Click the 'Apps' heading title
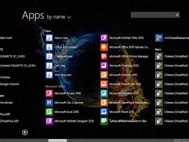 click(33, 15)
